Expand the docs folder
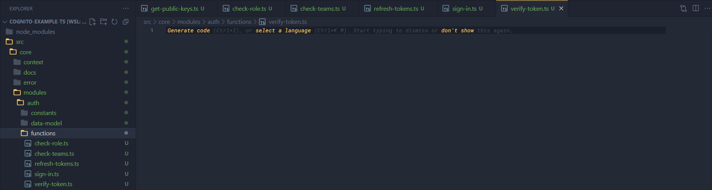The width and height of the screenshot is (712, 190). [68, 72]
